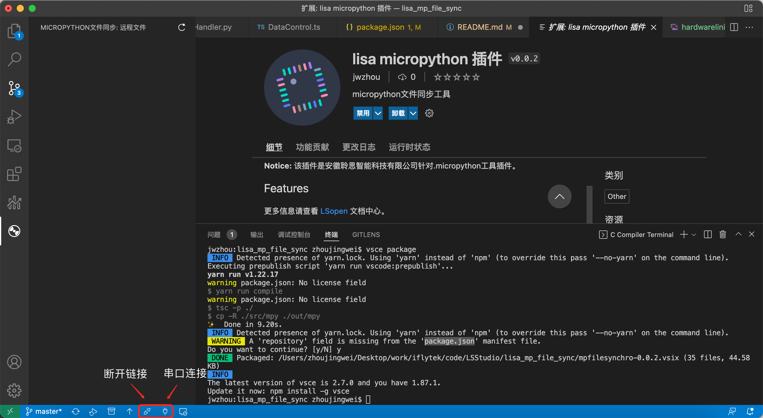Open the new terminal profile dropdown
The image size is (763, 418).
[694, 235]
